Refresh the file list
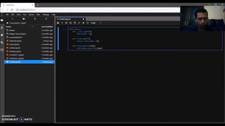 [x=46, y=19]
